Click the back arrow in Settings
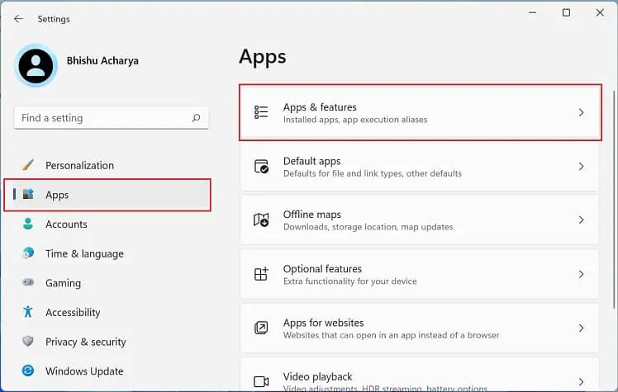This screenshot has height=392, width=618. click(x=18, y=18)
